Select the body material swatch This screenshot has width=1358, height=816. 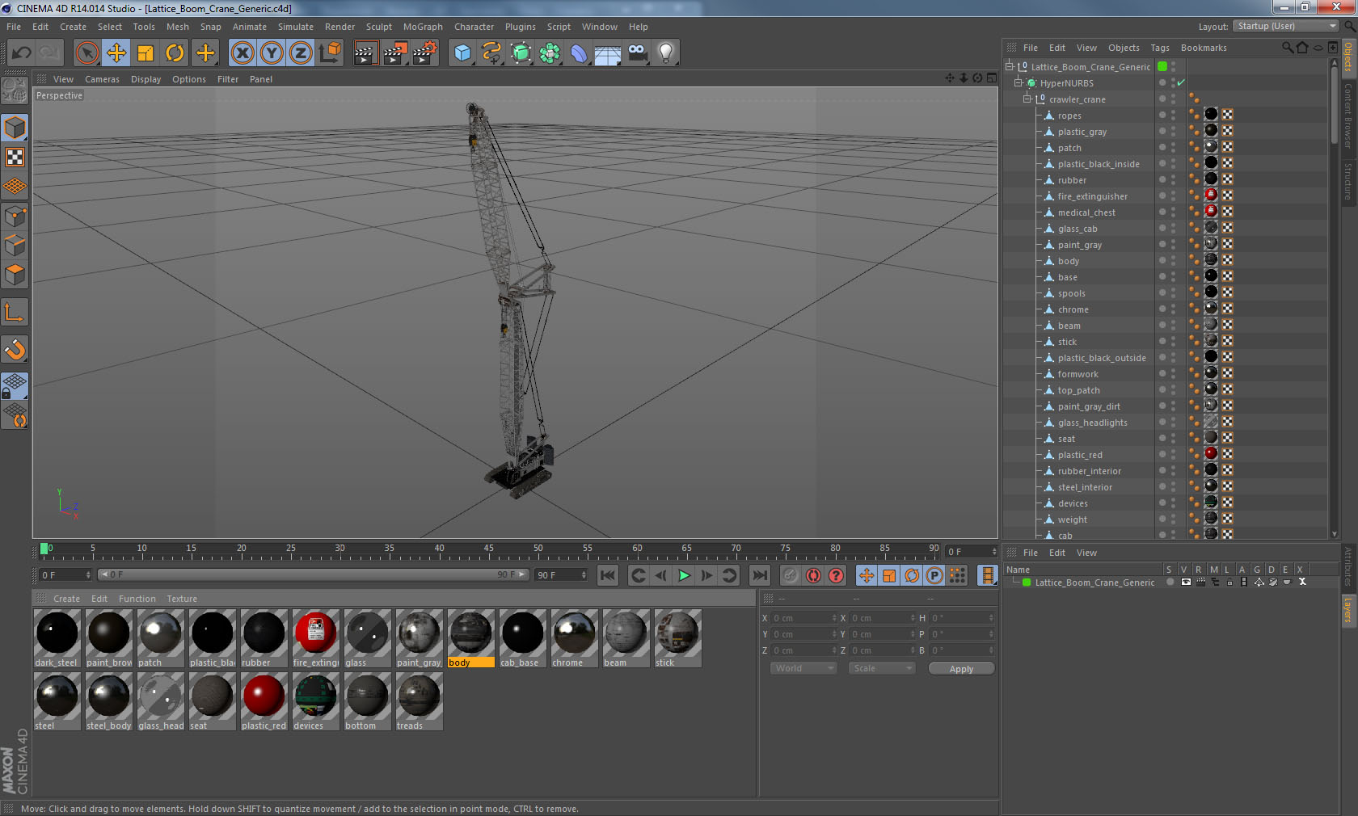470,638
